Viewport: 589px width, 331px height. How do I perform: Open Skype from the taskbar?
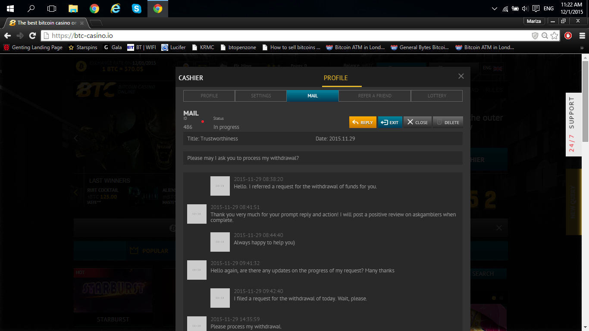[137, 8]
